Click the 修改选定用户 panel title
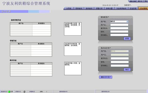Image resolution: width=148 pixels, height=93 pixels. 106,48
